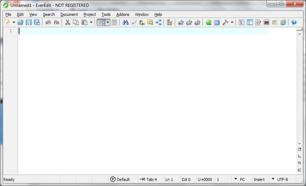The height and width of the screenshot is (186, 306).
Task: Click the split handle above the scrollbar
Action: coord(299,29)
